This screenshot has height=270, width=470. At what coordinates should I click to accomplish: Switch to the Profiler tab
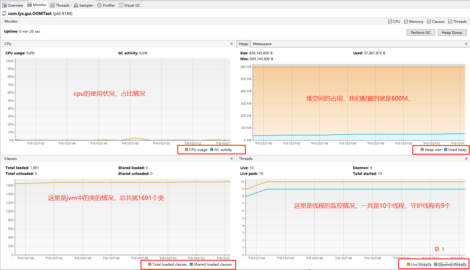tap(106, 5)
